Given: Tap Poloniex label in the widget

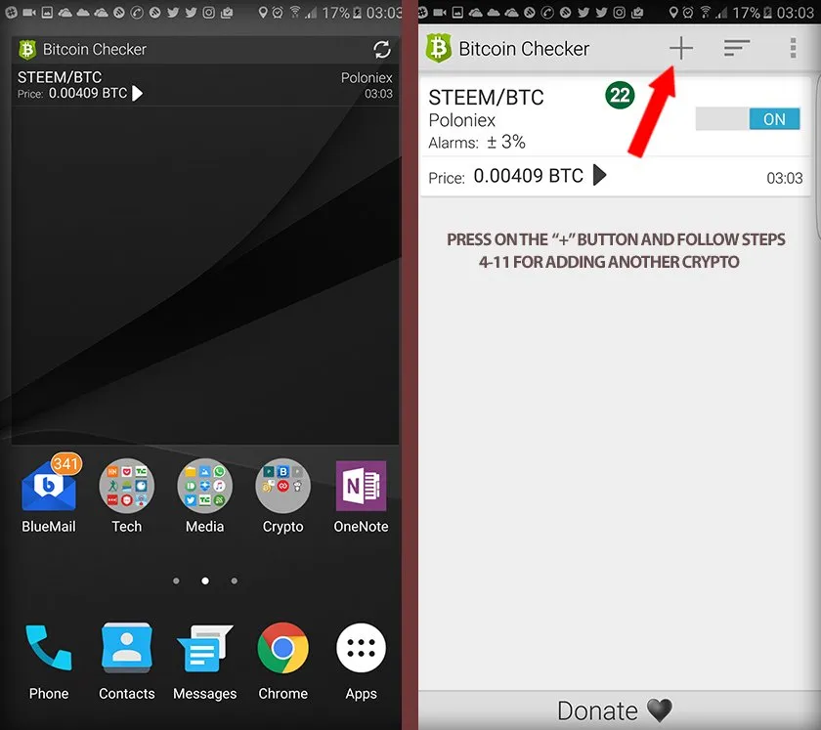Looking at the screenshot, I should point(367,77).
